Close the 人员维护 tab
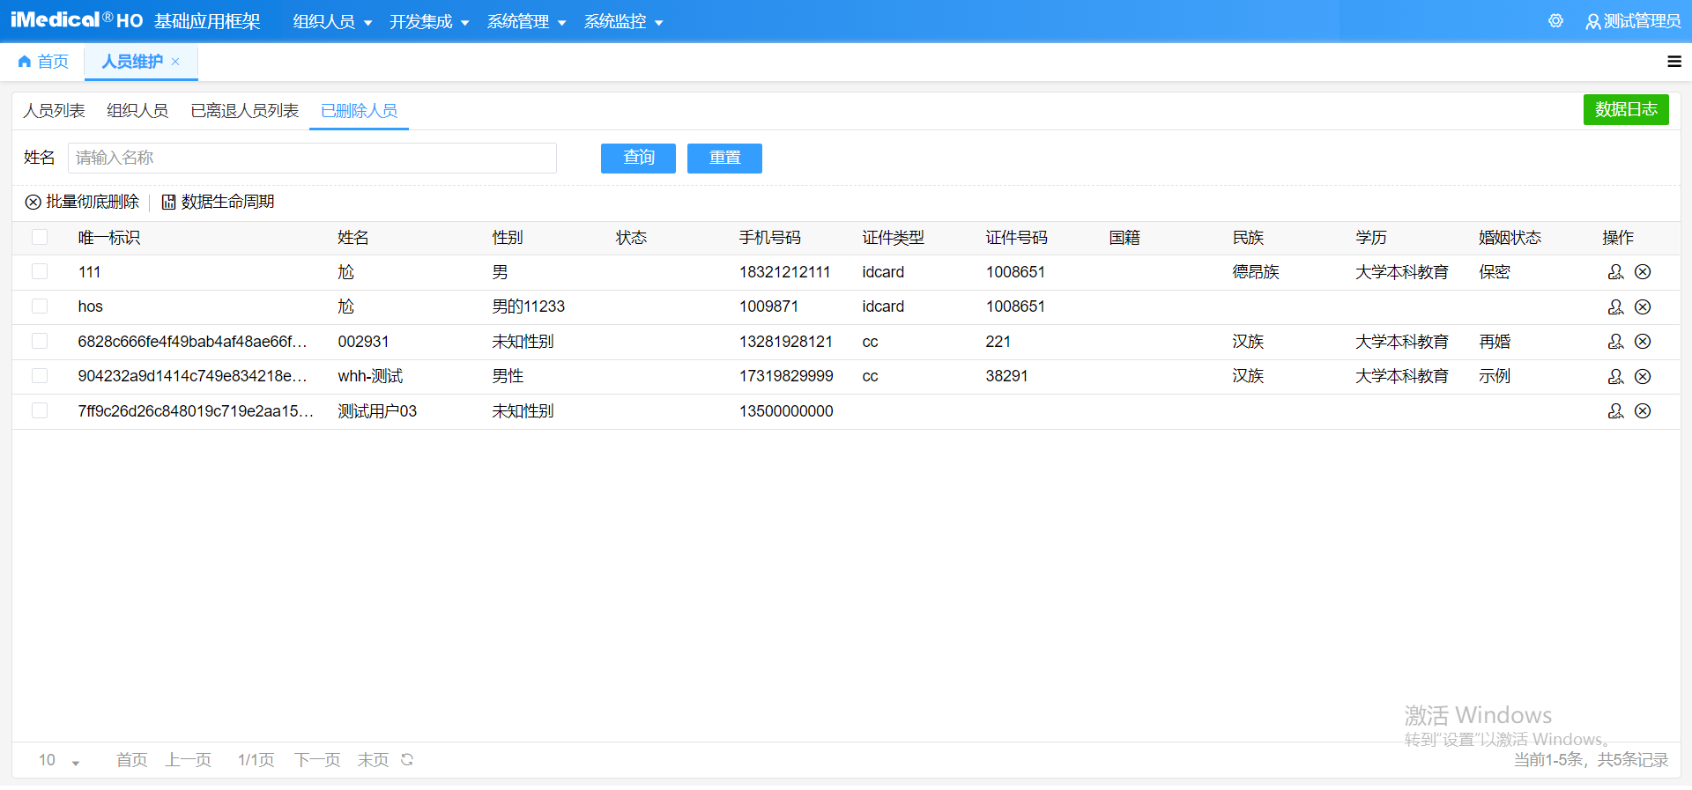This screenshot has width=1692, height=790. click(x=175, y=62)
